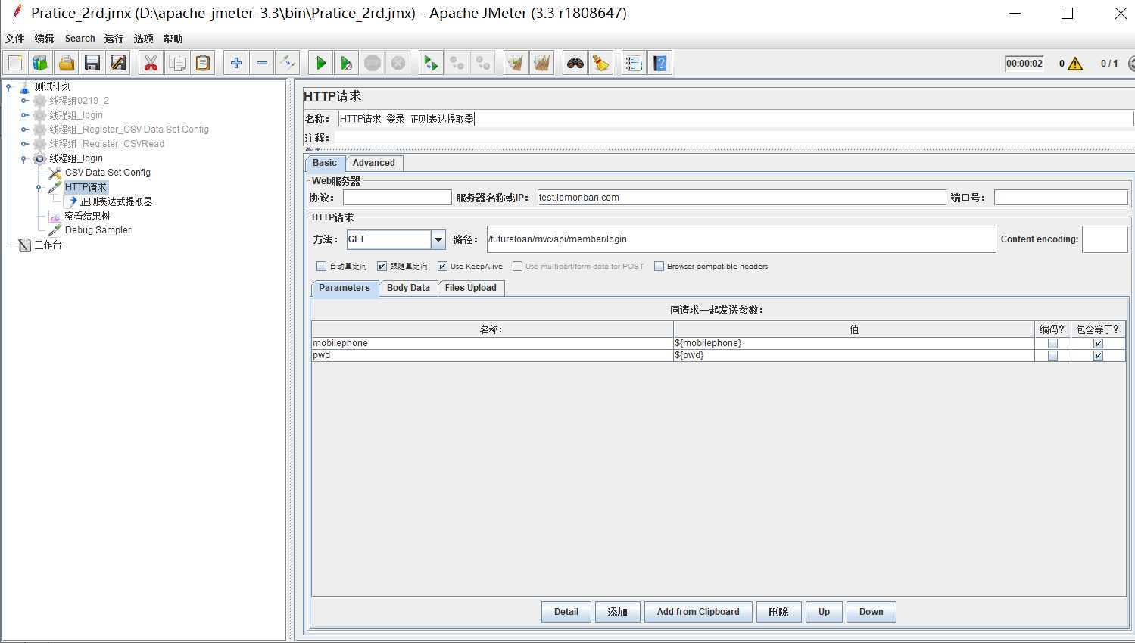This screenshot has width=1135, height=643.
Task: Clear all results with the double broom icon
Action: [x=541, y=63]
